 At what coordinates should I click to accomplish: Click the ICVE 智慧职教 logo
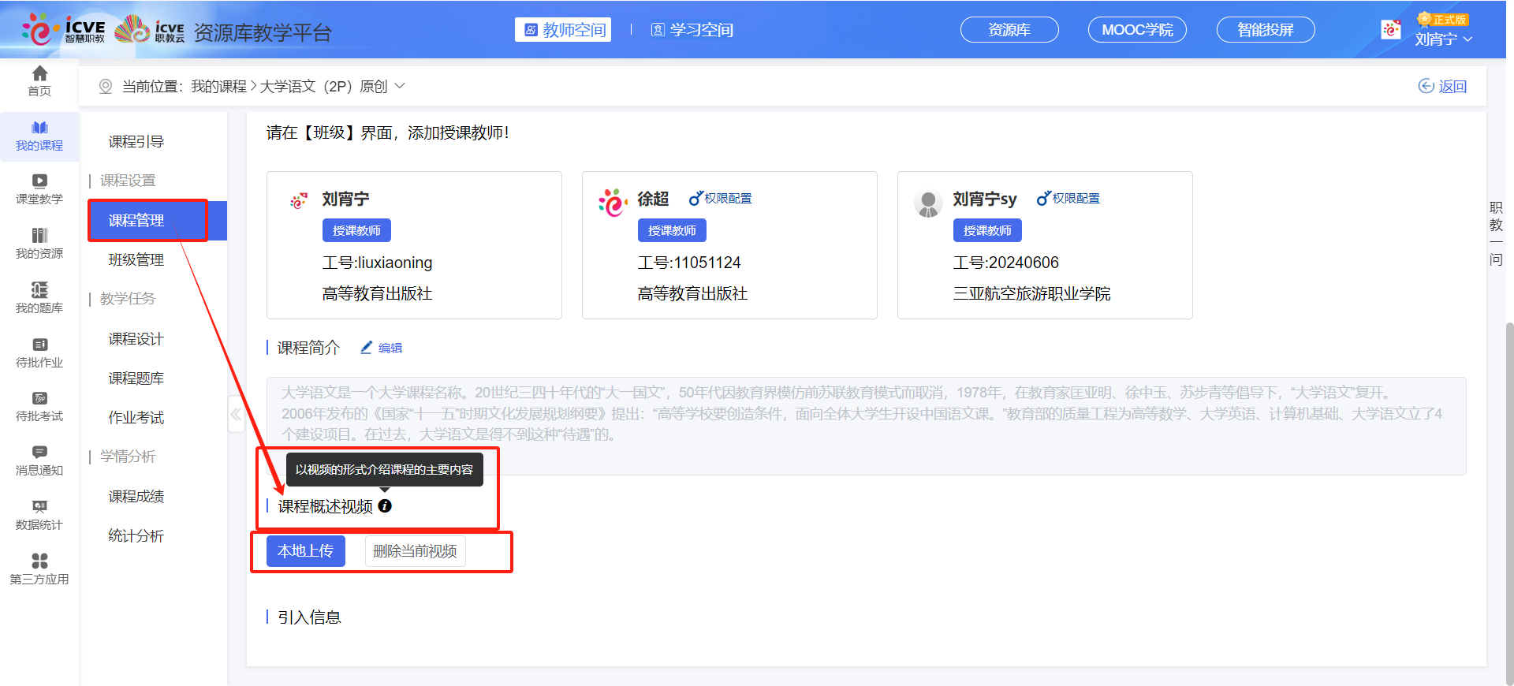coord(64,30)
